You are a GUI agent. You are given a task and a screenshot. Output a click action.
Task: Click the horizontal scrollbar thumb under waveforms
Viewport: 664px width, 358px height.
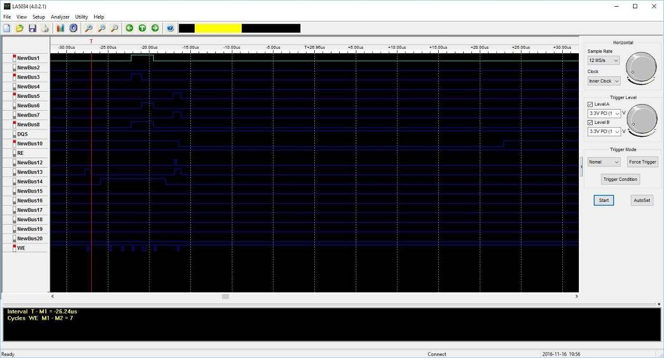pos(225,297)
